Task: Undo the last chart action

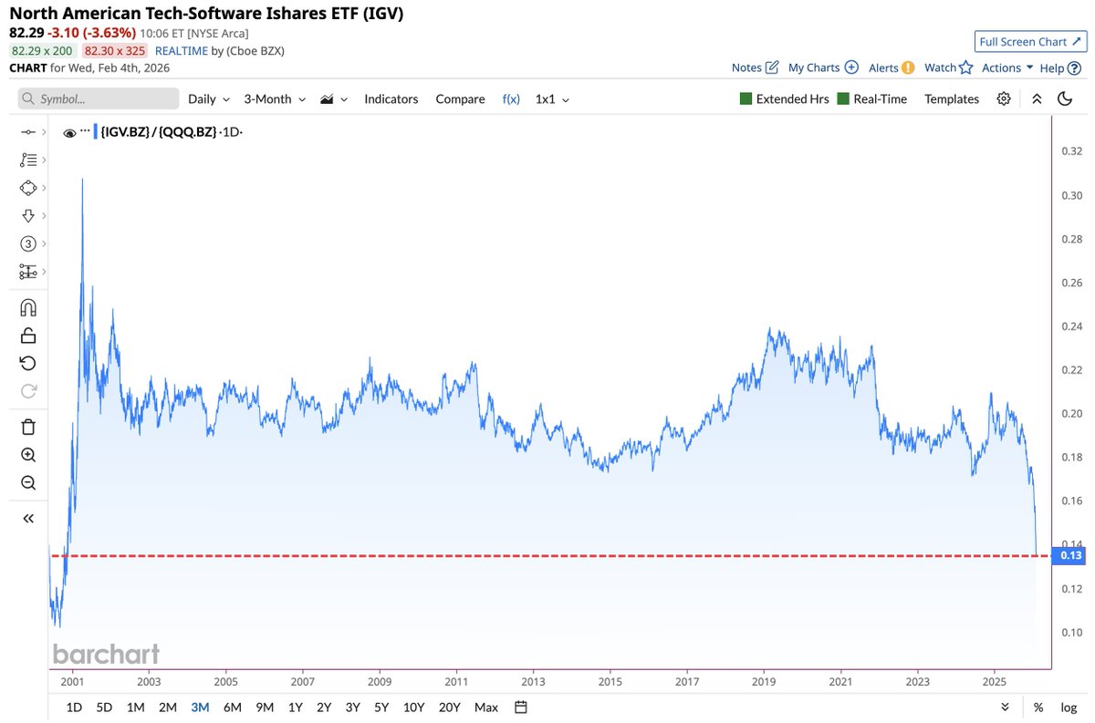Action: tap(27, 363)
